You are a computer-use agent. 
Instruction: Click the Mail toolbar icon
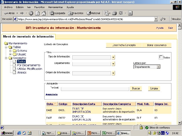tap(106, 13)
